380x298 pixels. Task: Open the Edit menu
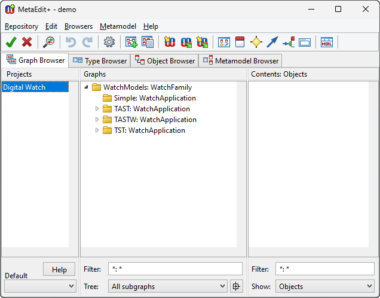pyautogui.click(x=51, y=26)
